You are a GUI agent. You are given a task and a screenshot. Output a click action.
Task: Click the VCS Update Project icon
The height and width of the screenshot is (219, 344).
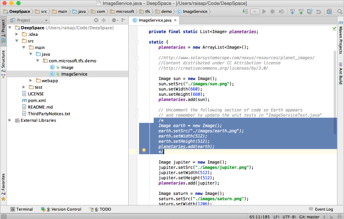293,11
